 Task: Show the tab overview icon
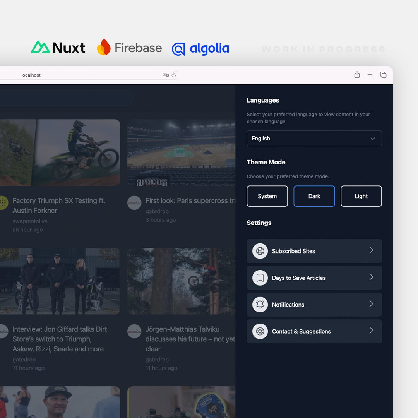point(383,75)
